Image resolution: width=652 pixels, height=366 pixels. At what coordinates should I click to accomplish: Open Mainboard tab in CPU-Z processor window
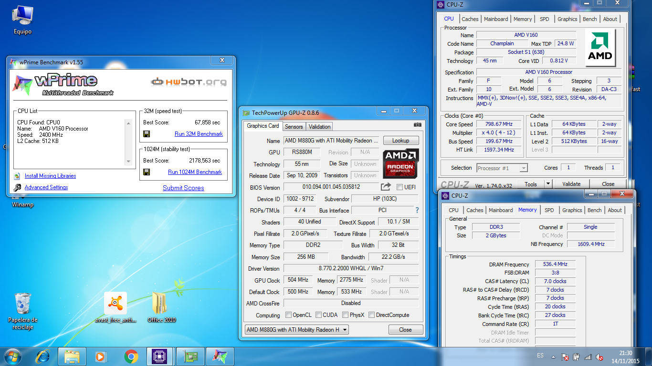496,19
